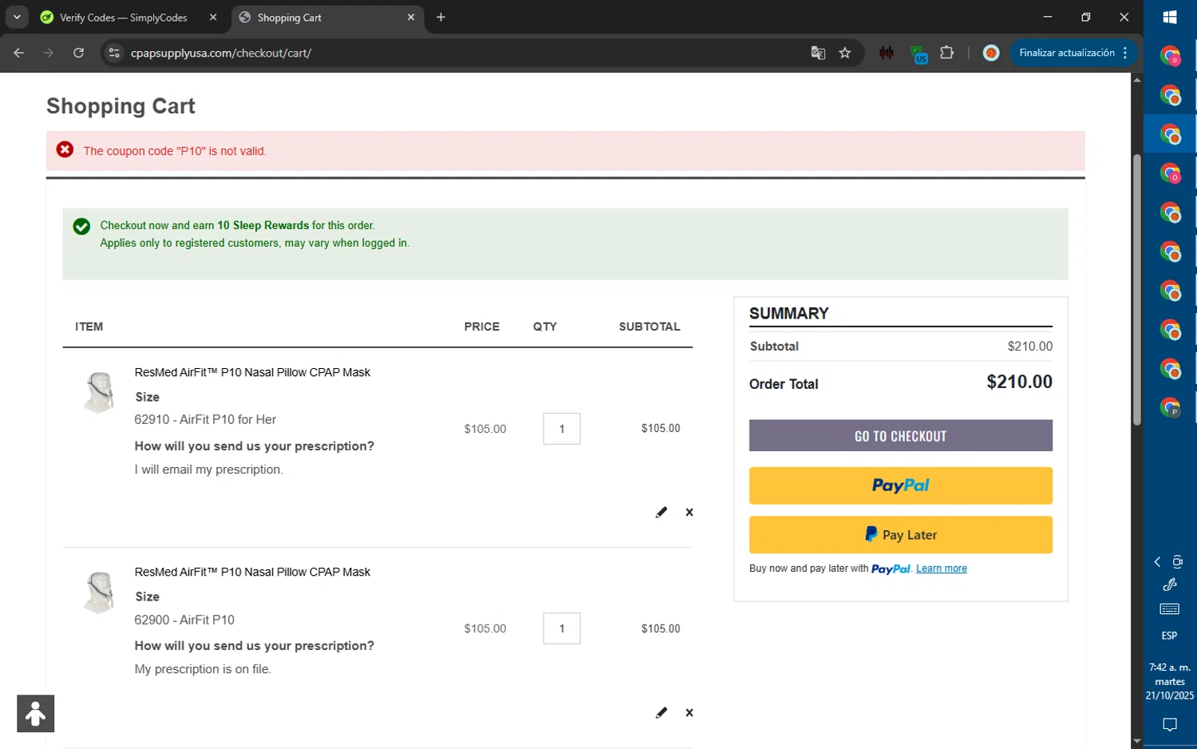Open the red waveform extension icon

(886, 53)
